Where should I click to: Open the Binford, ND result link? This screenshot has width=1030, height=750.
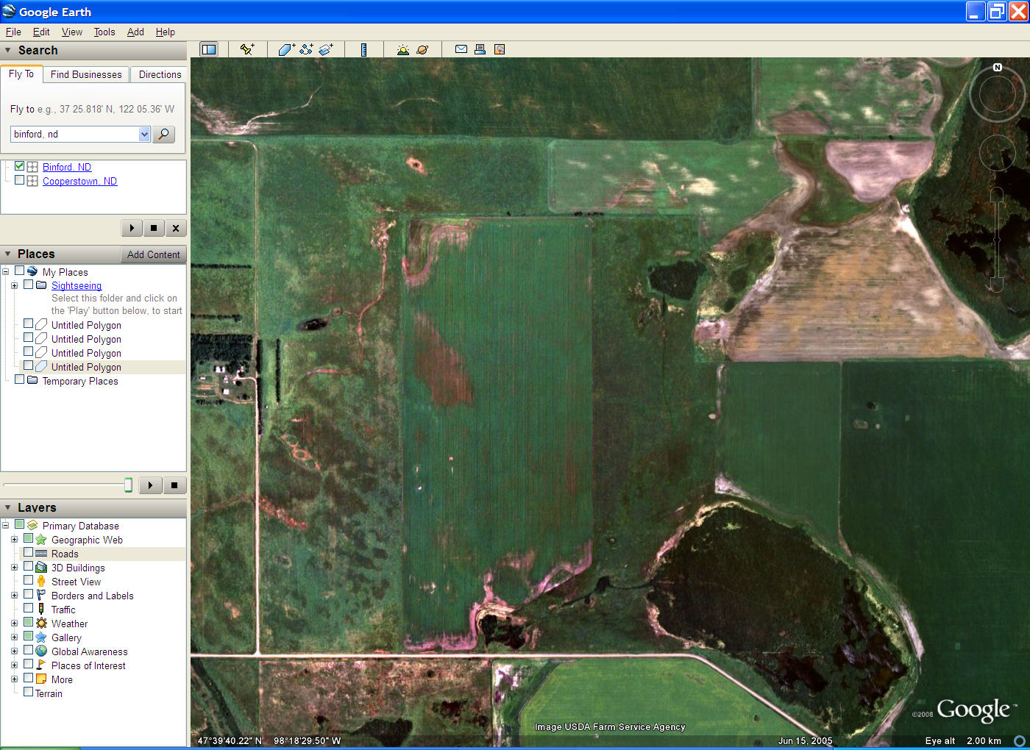[67, 167]
